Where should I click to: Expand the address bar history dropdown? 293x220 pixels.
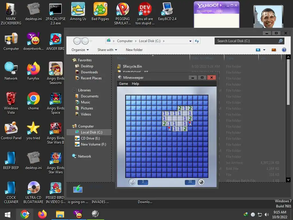[190, 41]
